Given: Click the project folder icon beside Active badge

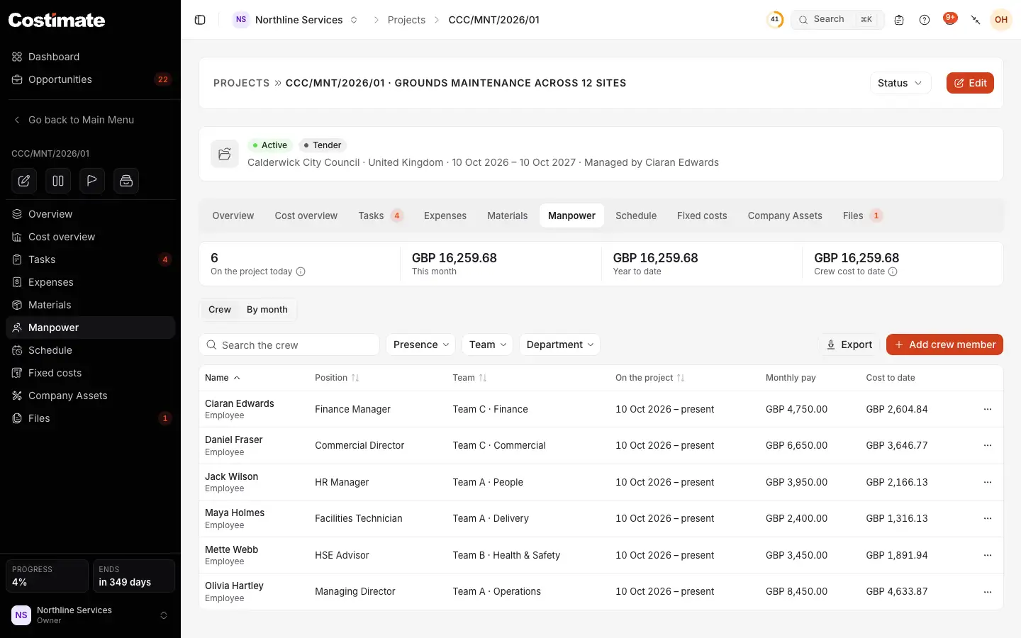Looking at the screenshot, I should [225, 154].
